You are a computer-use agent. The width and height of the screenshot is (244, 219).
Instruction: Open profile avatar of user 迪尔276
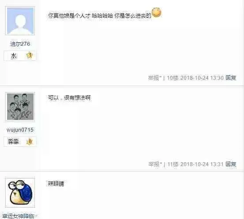click(x=20, y=21)
